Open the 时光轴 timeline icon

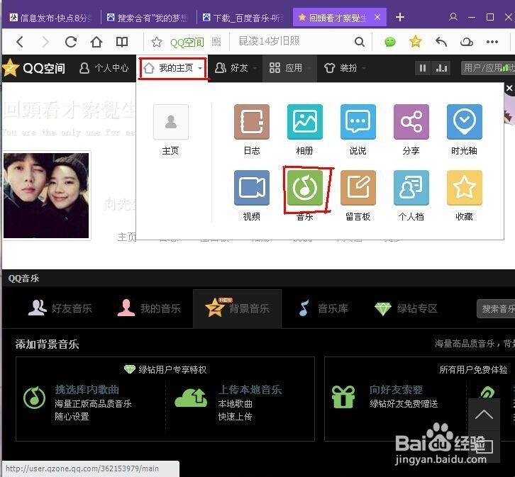click(465, 122)
